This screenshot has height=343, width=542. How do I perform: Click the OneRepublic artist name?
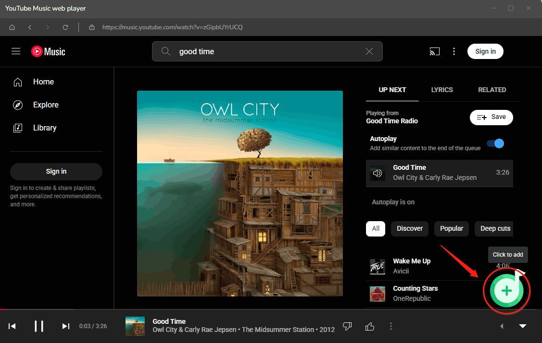pyautogui.click(x=412, y=298)
